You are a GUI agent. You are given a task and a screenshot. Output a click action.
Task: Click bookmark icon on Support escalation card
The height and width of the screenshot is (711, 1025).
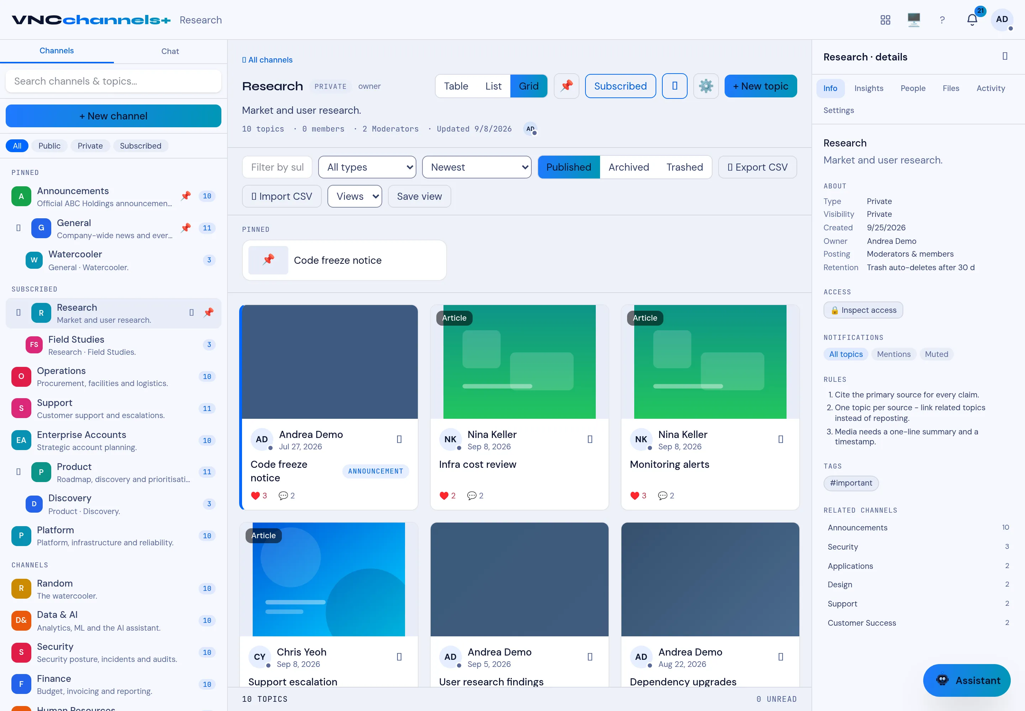coord(399,657)
